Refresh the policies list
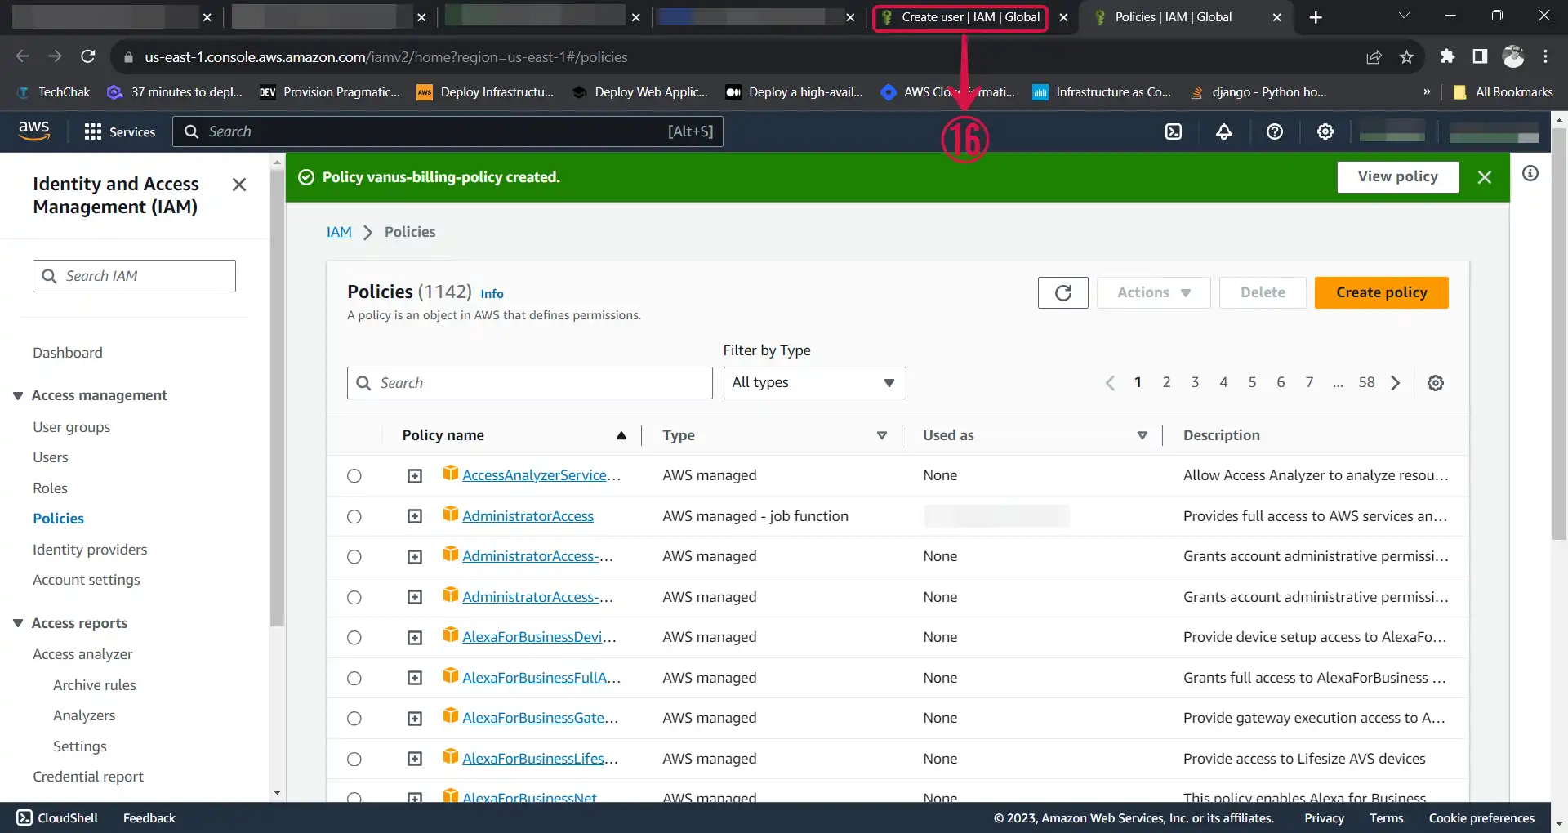This screenshot has height=833, width=1568. [1063, 292]
